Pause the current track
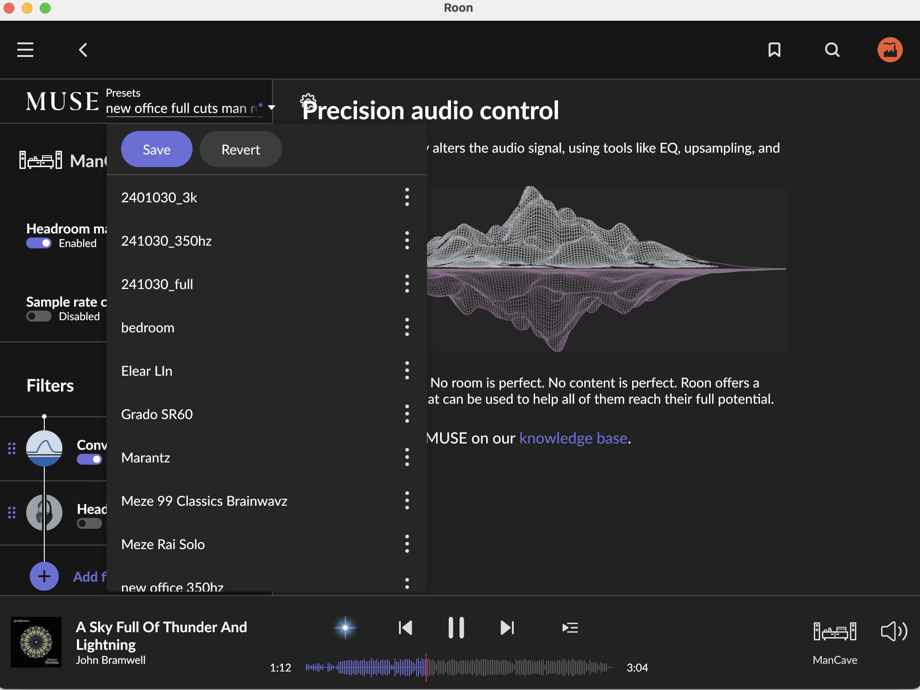 pyautogui.click(x=456, y=628)
